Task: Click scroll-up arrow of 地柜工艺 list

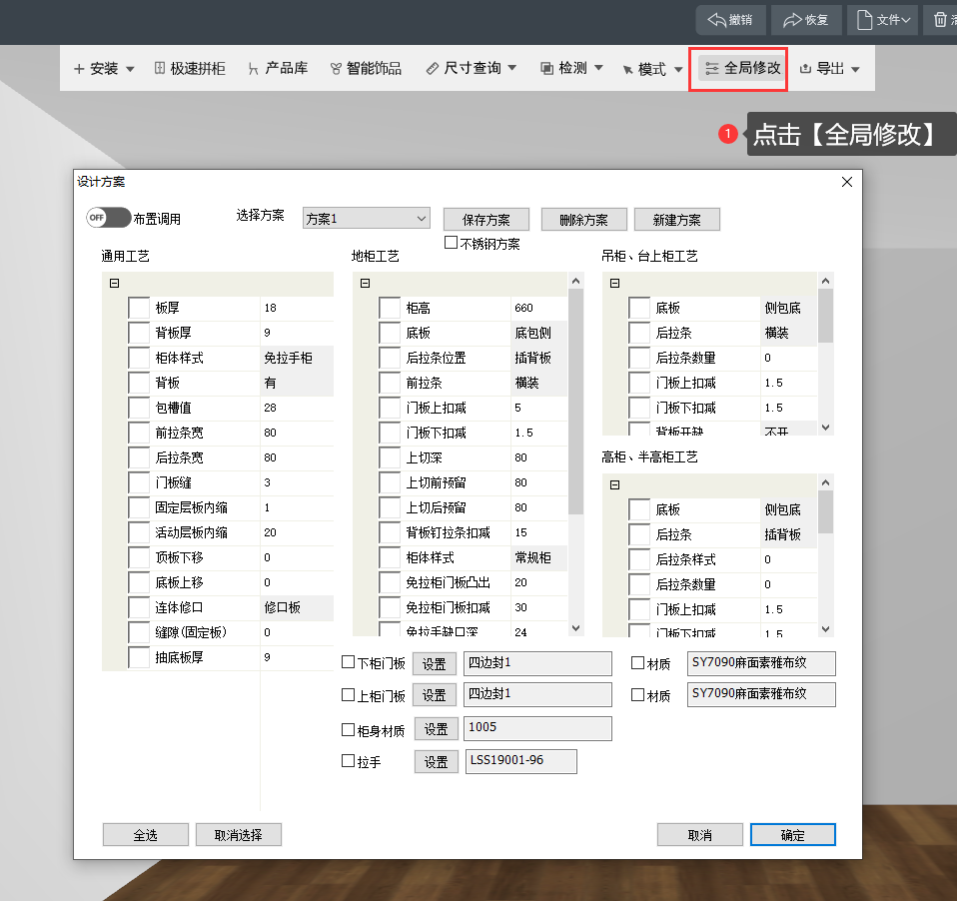Action: coord(575,281)
